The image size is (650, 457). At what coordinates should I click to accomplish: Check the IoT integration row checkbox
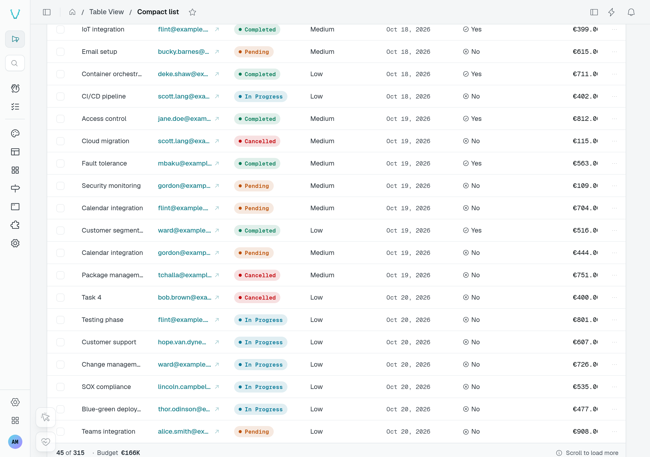(x=60, y=29)
